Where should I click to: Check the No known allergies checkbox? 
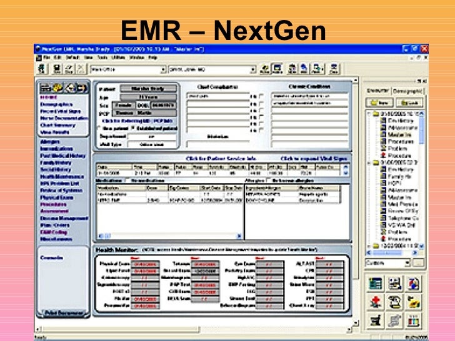coord(269,180)
